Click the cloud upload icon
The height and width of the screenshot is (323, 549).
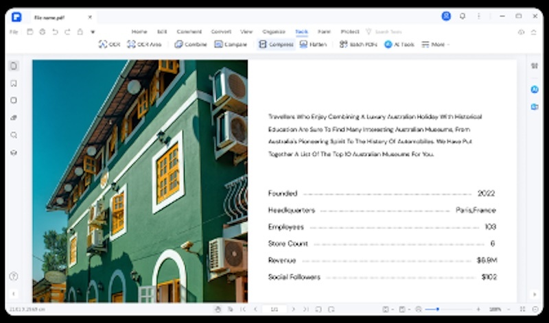pos(521,32)
